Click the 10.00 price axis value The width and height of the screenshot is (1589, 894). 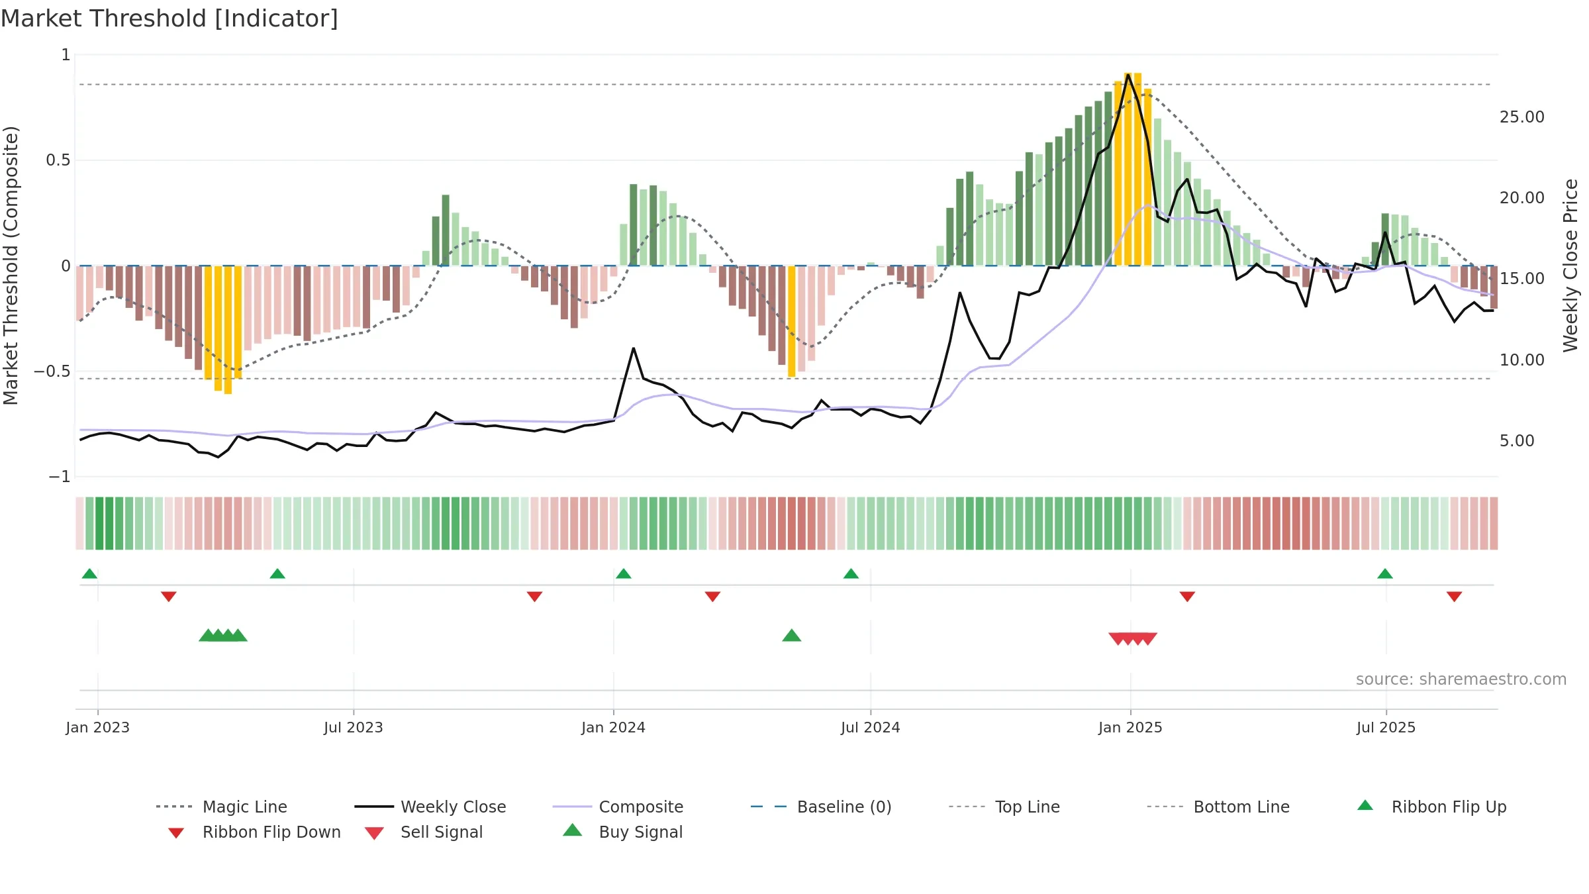pos(1521,360)
